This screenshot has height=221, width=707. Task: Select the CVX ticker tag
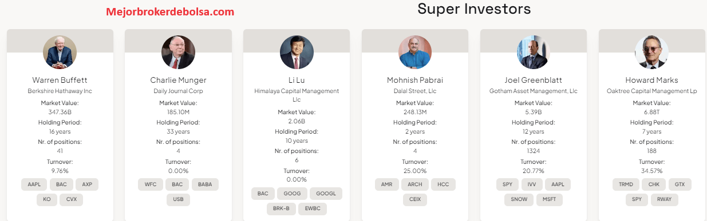click(x=72, y=199)
